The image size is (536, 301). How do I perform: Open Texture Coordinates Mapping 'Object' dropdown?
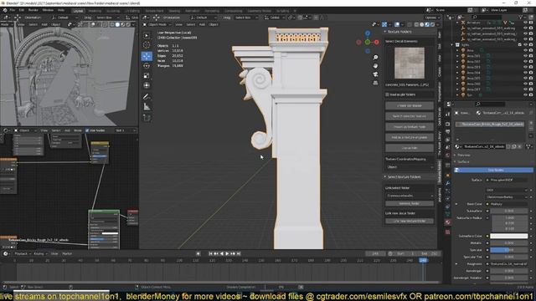pos(410,167)
